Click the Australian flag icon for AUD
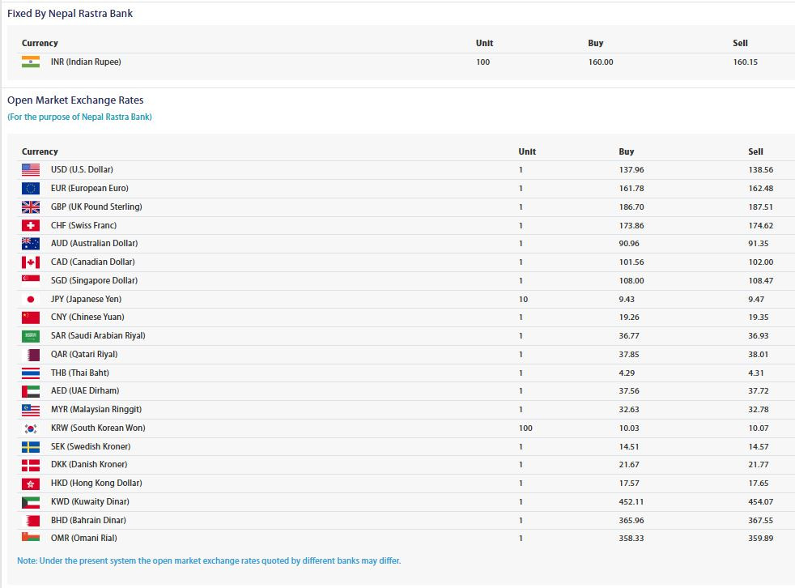This screenshot has height=588, width=795. (x=31, y=244)
